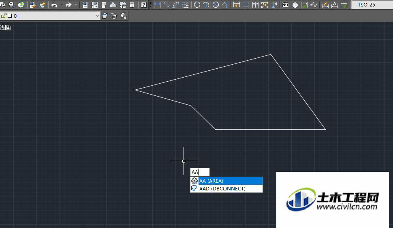Select the Baseline dimension tool
The image size is (393, 228).
click(x=246, y=4)
